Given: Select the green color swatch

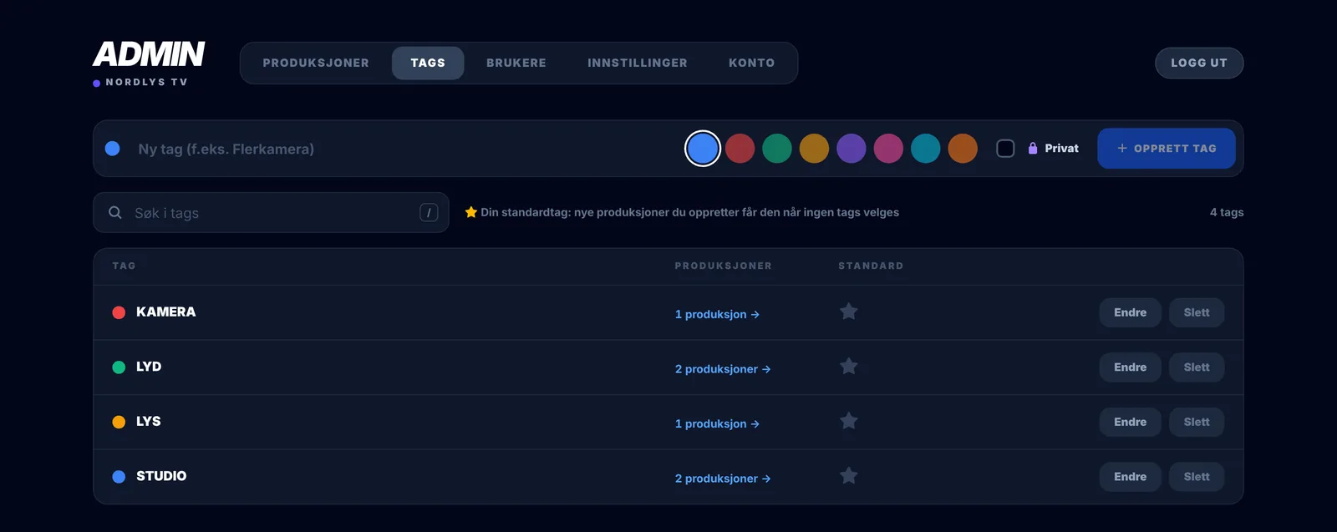Looking at the screenshot, I should (x=777, y=149).
